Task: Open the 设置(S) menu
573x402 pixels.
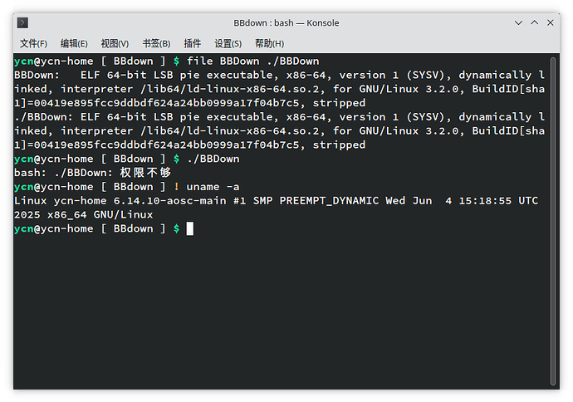Action: [228, 43]
